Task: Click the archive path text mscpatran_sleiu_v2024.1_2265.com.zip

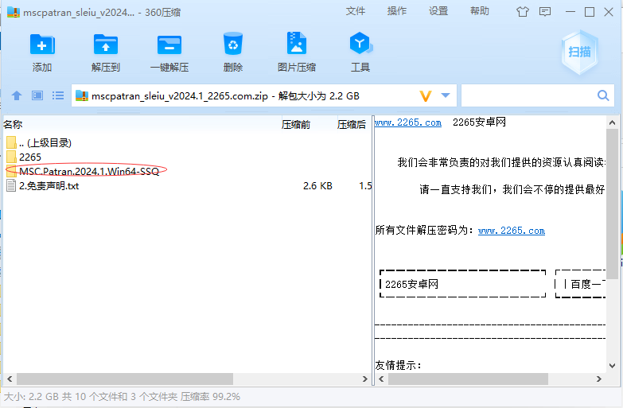Action: (180, 95)
